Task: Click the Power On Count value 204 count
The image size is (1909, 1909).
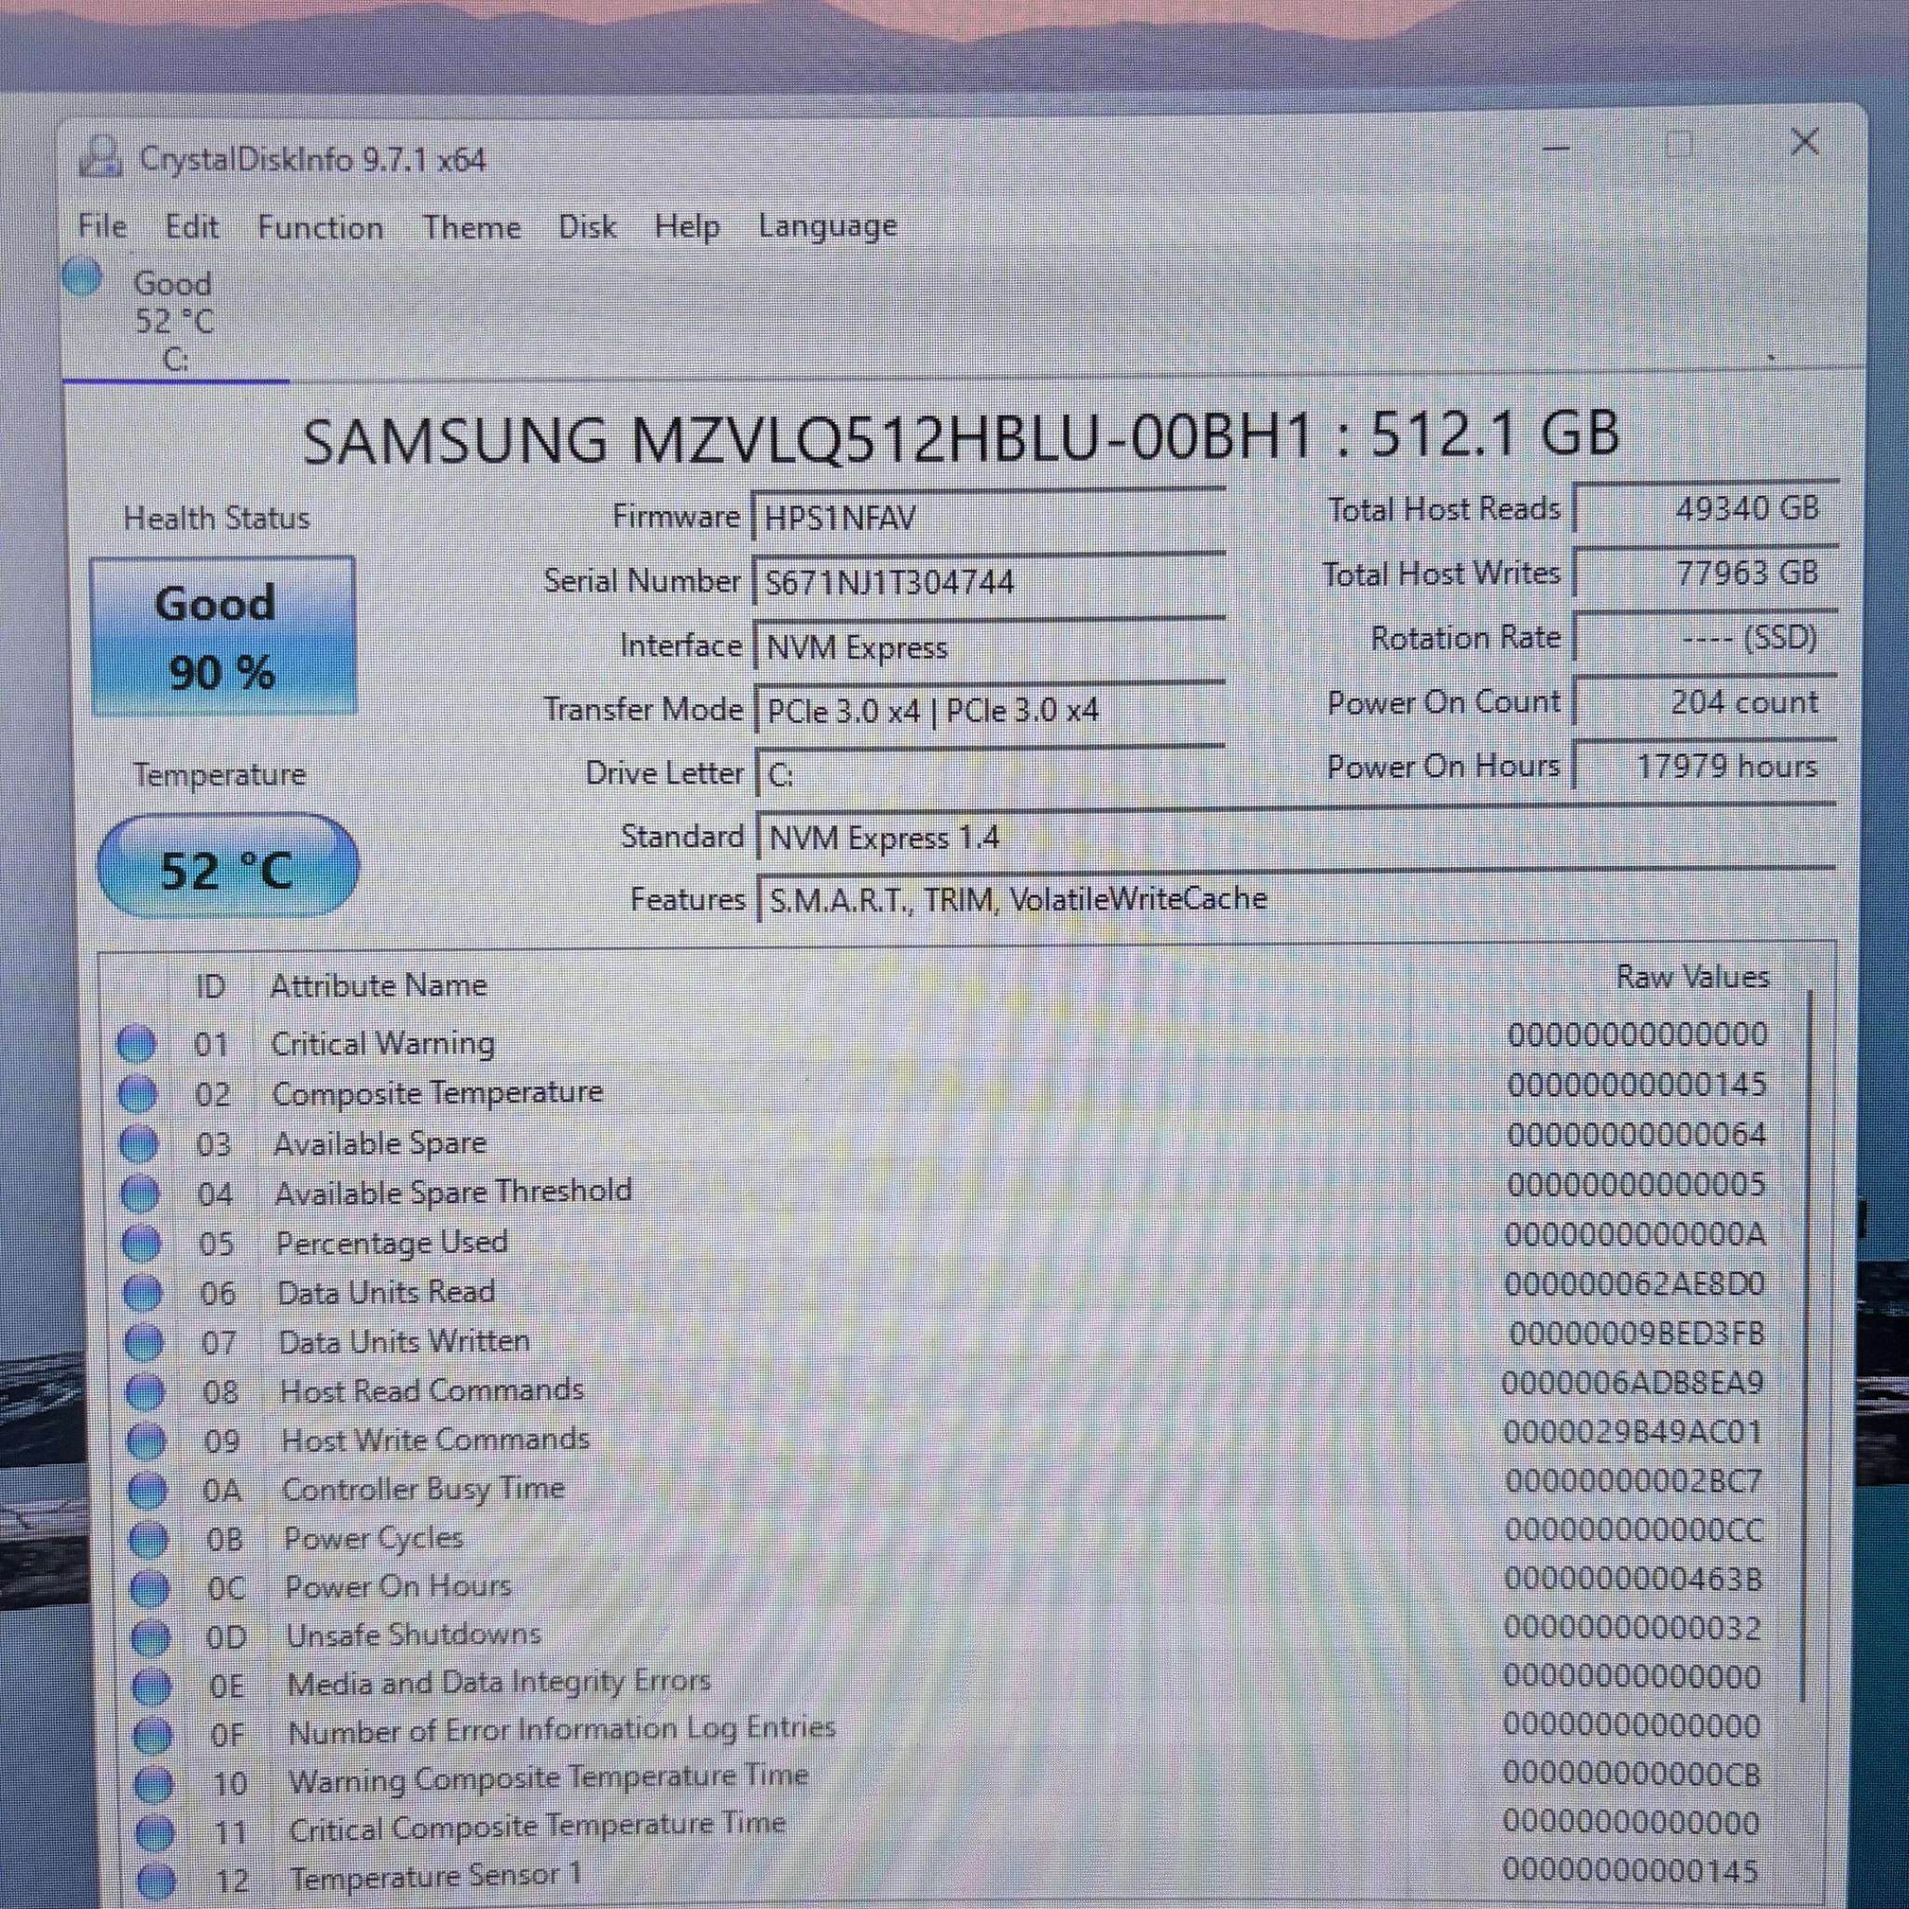Action: pos(1706,703)
